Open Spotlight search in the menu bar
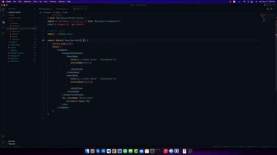The image size is (277, 155). coord(248,2)
